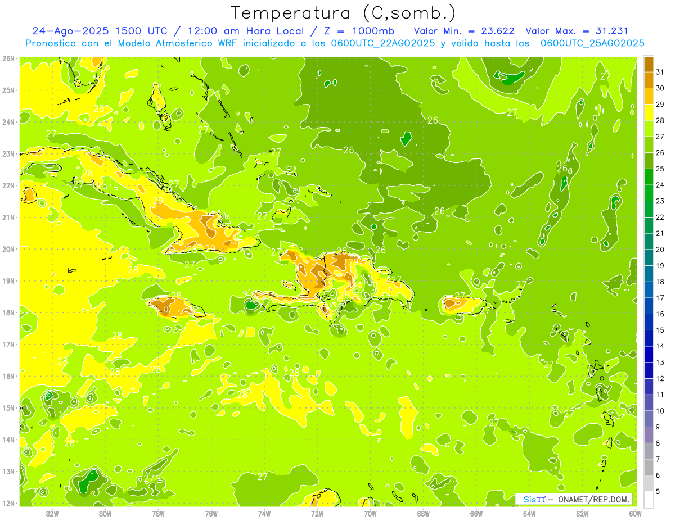Click the 'Valor Min. = 23.622' readout
The height and width of the screenshot is (521, 675).
point(464,31)
